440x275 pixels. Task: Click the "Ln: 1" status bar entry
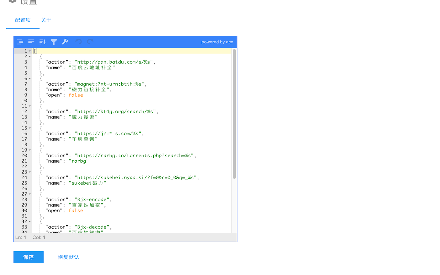21,238
